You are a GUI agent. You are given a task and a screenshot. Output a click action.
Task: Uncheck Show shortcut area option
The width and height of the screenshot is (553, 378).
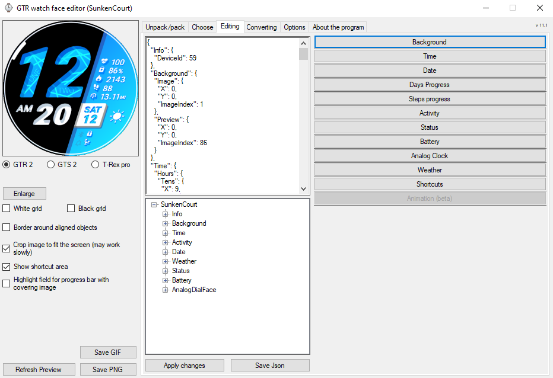pyautogui.click(x=7, y=267)
